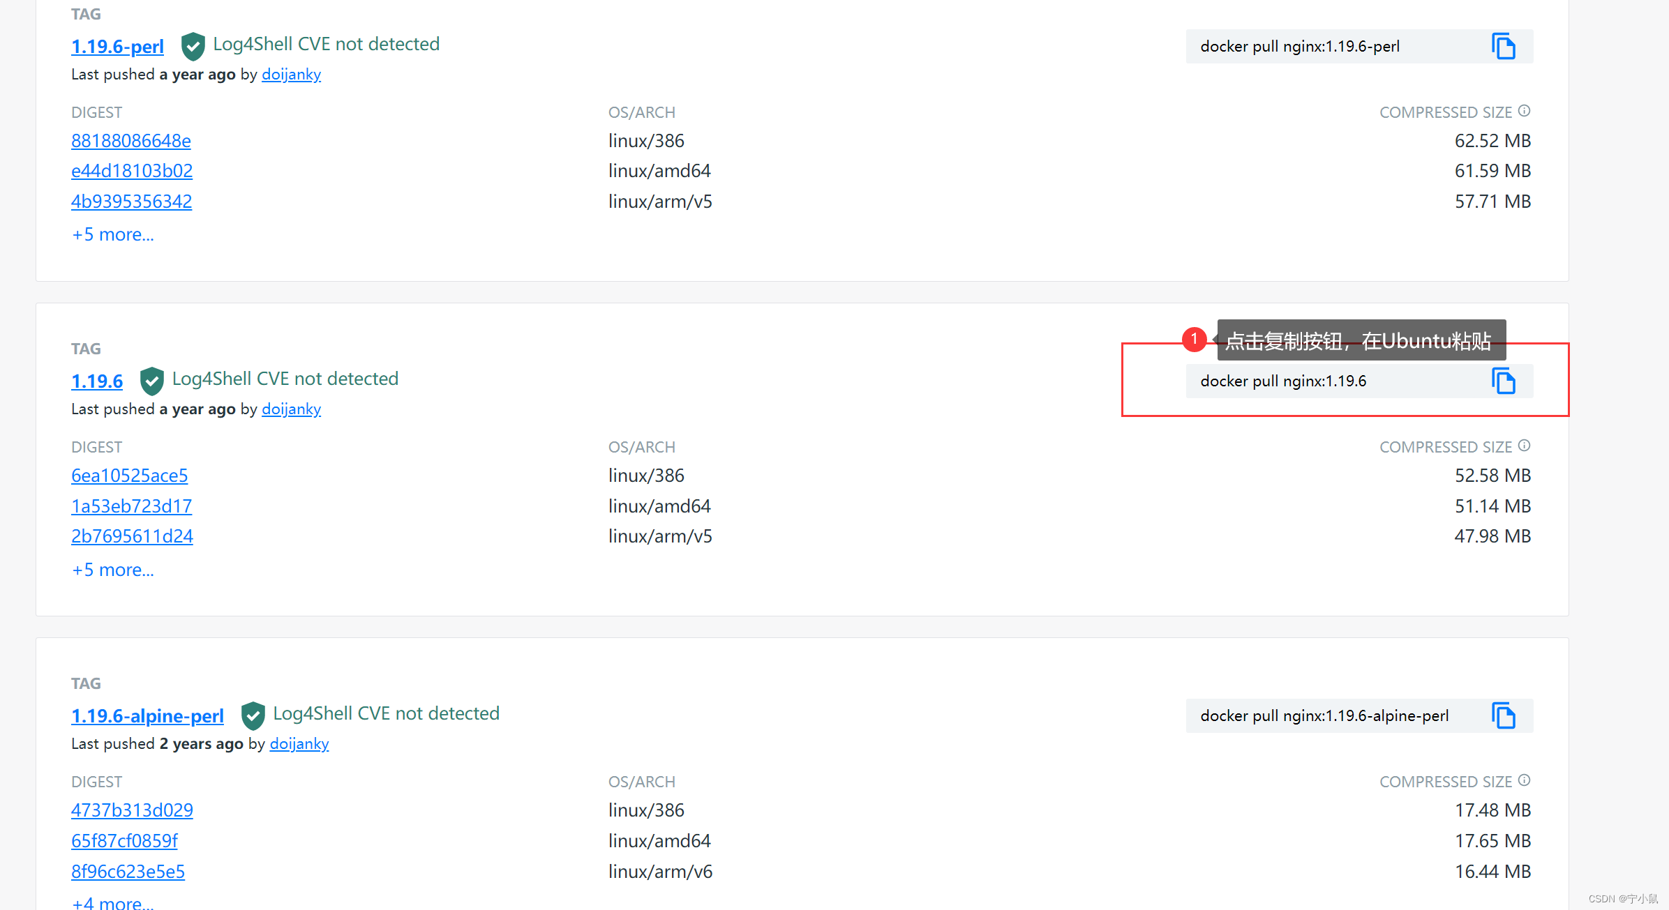Open doijanky profile under tag 1.19.6
Image resolution: width=1669 pixels, height=910 pixels.
pos(291,409)
